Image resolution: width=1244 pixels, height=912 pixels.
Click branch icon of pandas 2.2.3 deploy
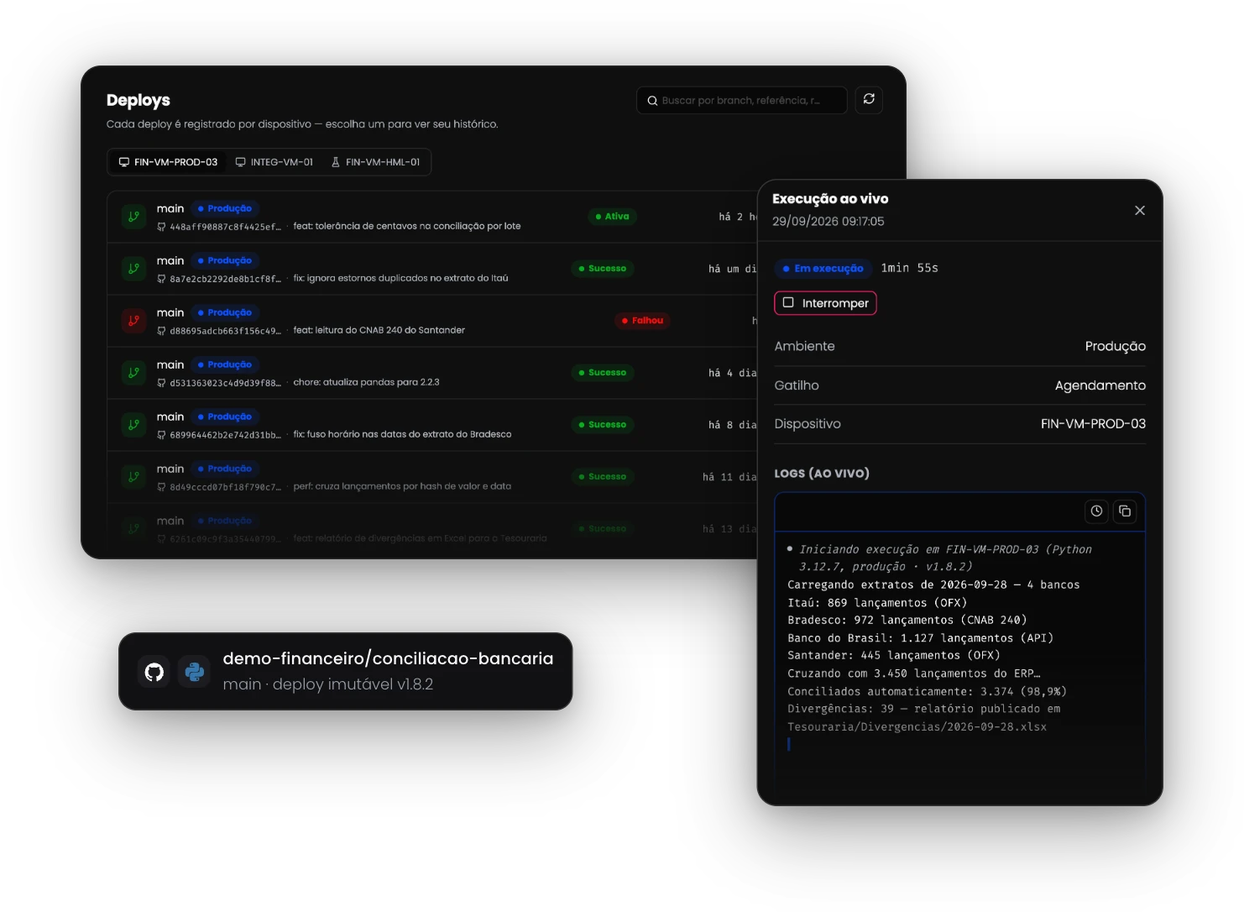pos(133,373)
